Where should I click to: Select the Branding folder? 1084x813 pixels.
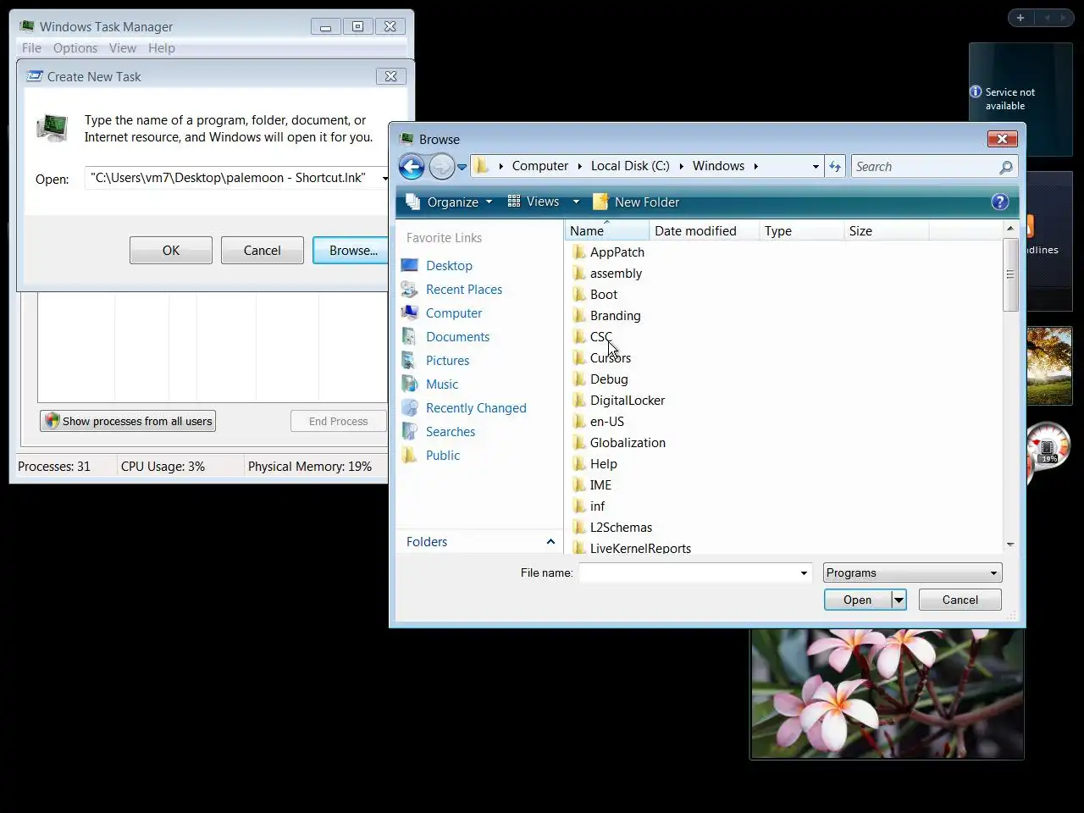pyautogui.click(x=615, y=316)
